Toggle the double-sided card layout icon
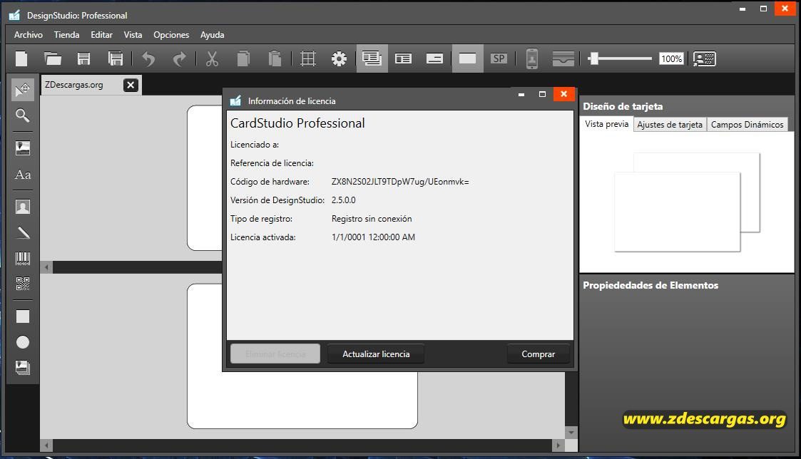The image size is (801, 459). pyautogui.click(x=372, y=58)
